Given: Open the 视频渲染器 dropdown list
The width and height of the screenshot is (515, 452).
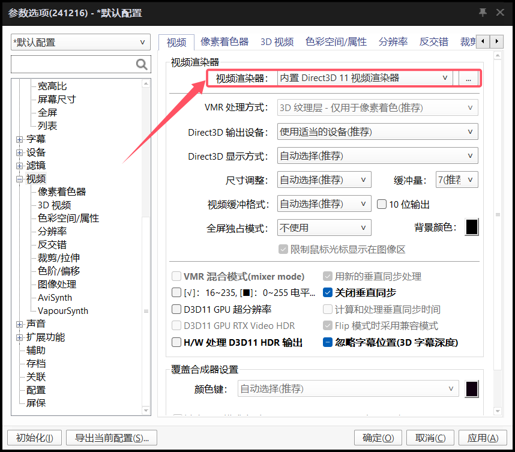Looking at the screenshot, I should (365, 78).
